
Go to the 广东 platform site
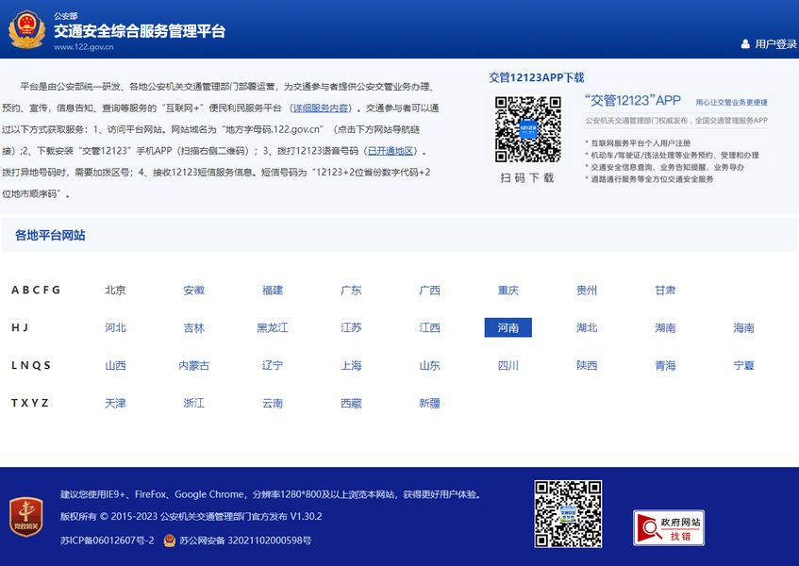351,290
